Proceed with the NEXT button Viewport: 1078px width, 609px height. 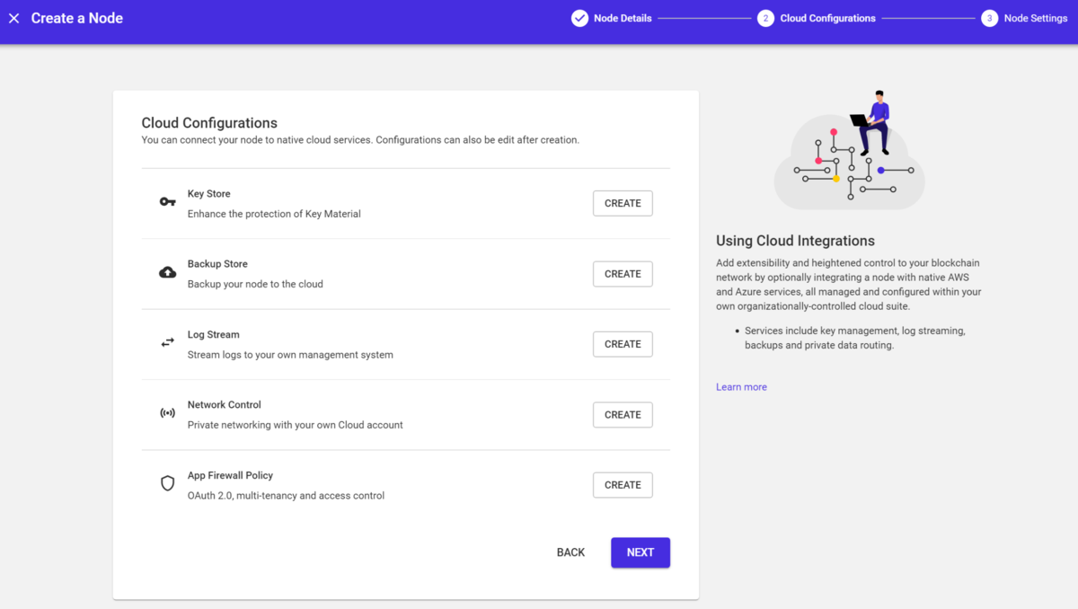point(641,552)
